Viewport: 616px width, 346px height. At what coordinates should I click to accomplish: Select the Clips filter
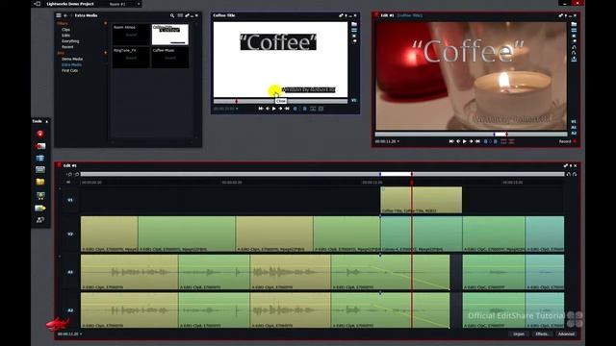click(x=65, y=30)
